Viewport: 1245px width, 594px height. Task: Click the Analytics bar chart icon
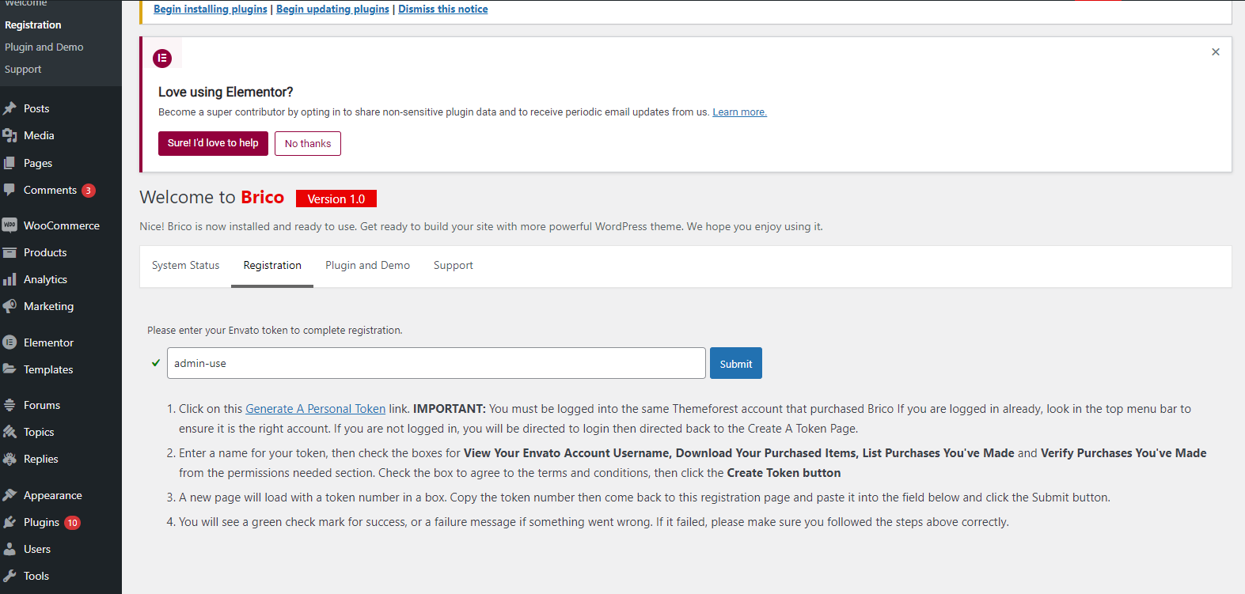(10, 279)
